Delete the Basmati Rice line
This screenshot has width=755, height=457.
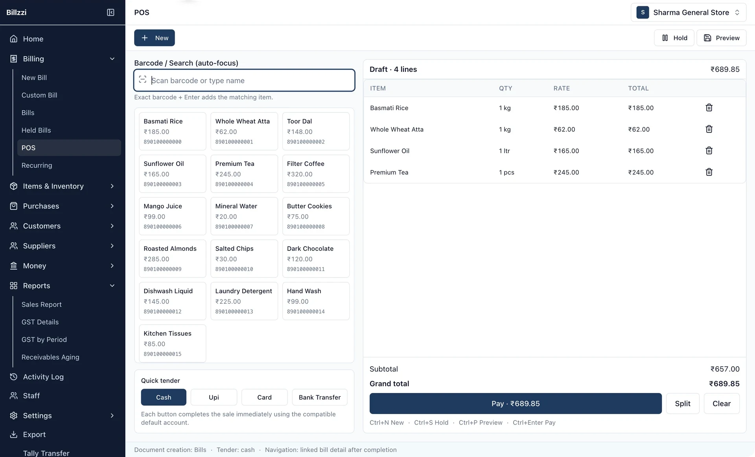point(709,108)
